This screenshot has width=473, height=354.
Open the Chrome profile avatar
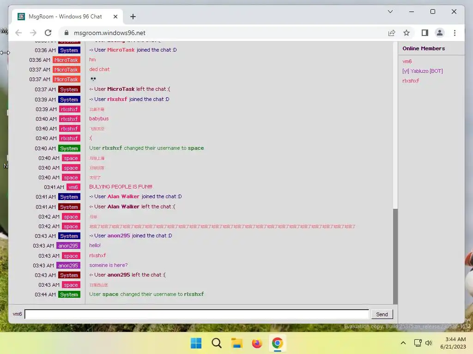pyautogui.click(x=440, y=33)
